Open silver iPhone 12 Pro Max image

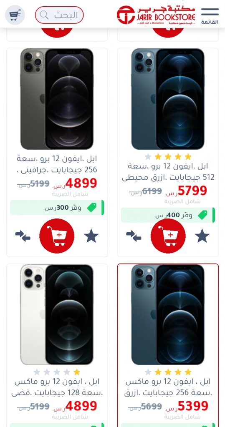coord(57,314)
